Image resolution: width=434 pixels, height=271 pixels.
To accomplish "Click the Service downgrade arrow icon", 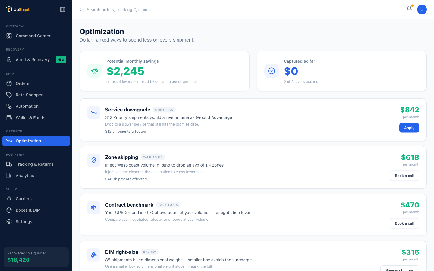I will tap(94, 113).
